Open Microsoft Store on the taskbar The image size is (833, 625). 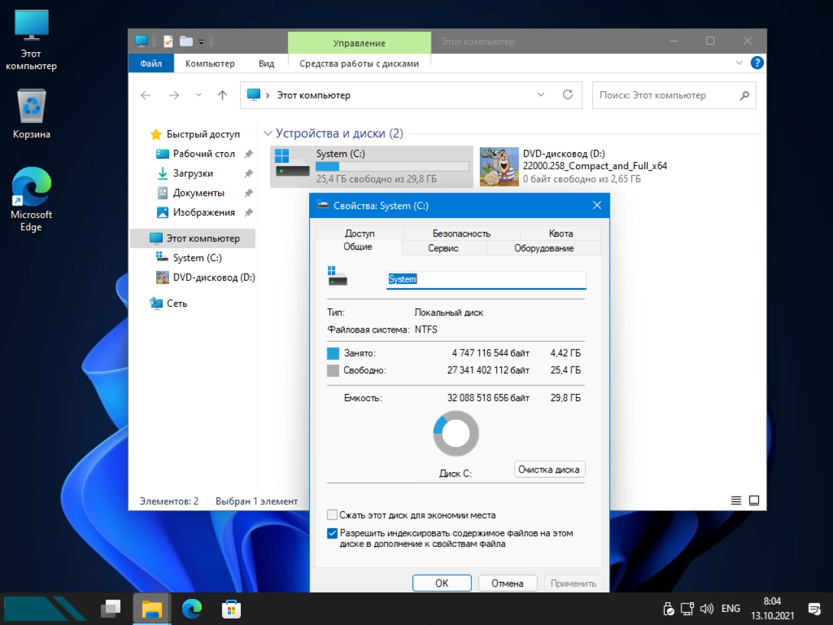231,609
